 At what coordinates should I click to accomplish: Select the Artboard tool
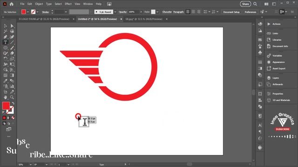click(x=5, y=92)
